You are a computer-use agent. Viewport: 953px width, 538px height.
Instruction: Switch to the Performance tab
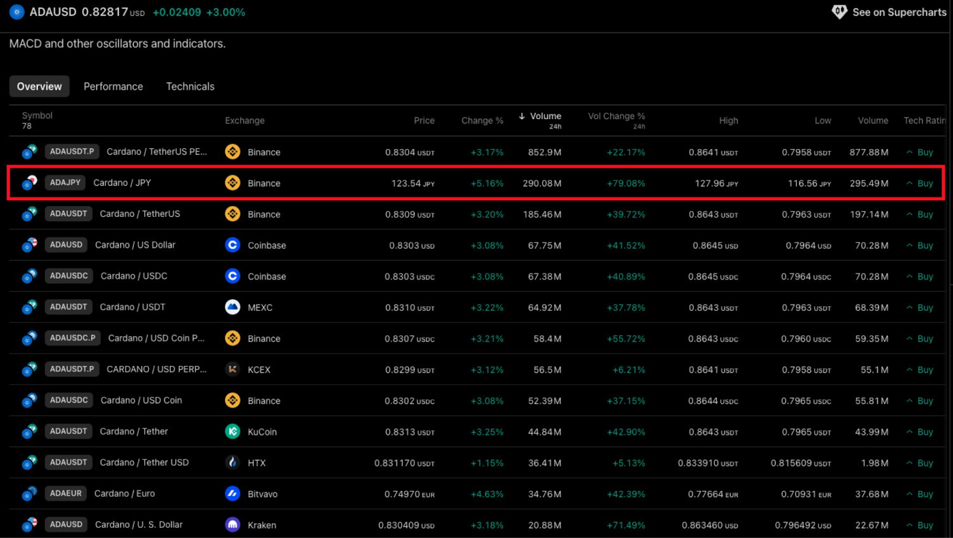pyautogui.click(x=113, y=86)
